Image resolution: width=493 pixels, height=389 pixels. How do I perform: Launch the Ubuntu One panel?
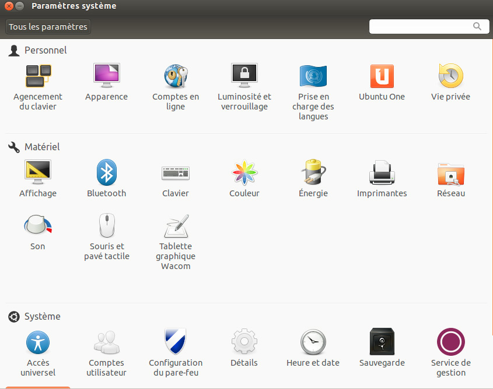pyautogui.click(x=382, y=83)
